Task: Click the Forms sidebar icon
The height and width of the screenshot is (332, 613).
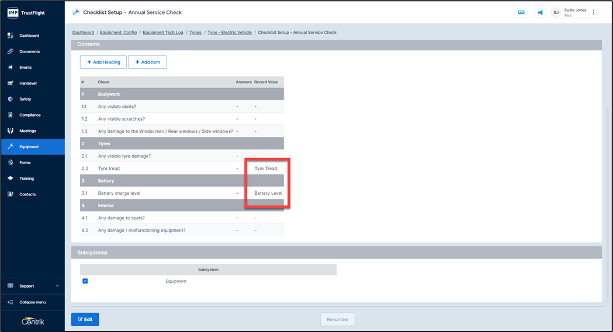Action: [x=11, y=163]
